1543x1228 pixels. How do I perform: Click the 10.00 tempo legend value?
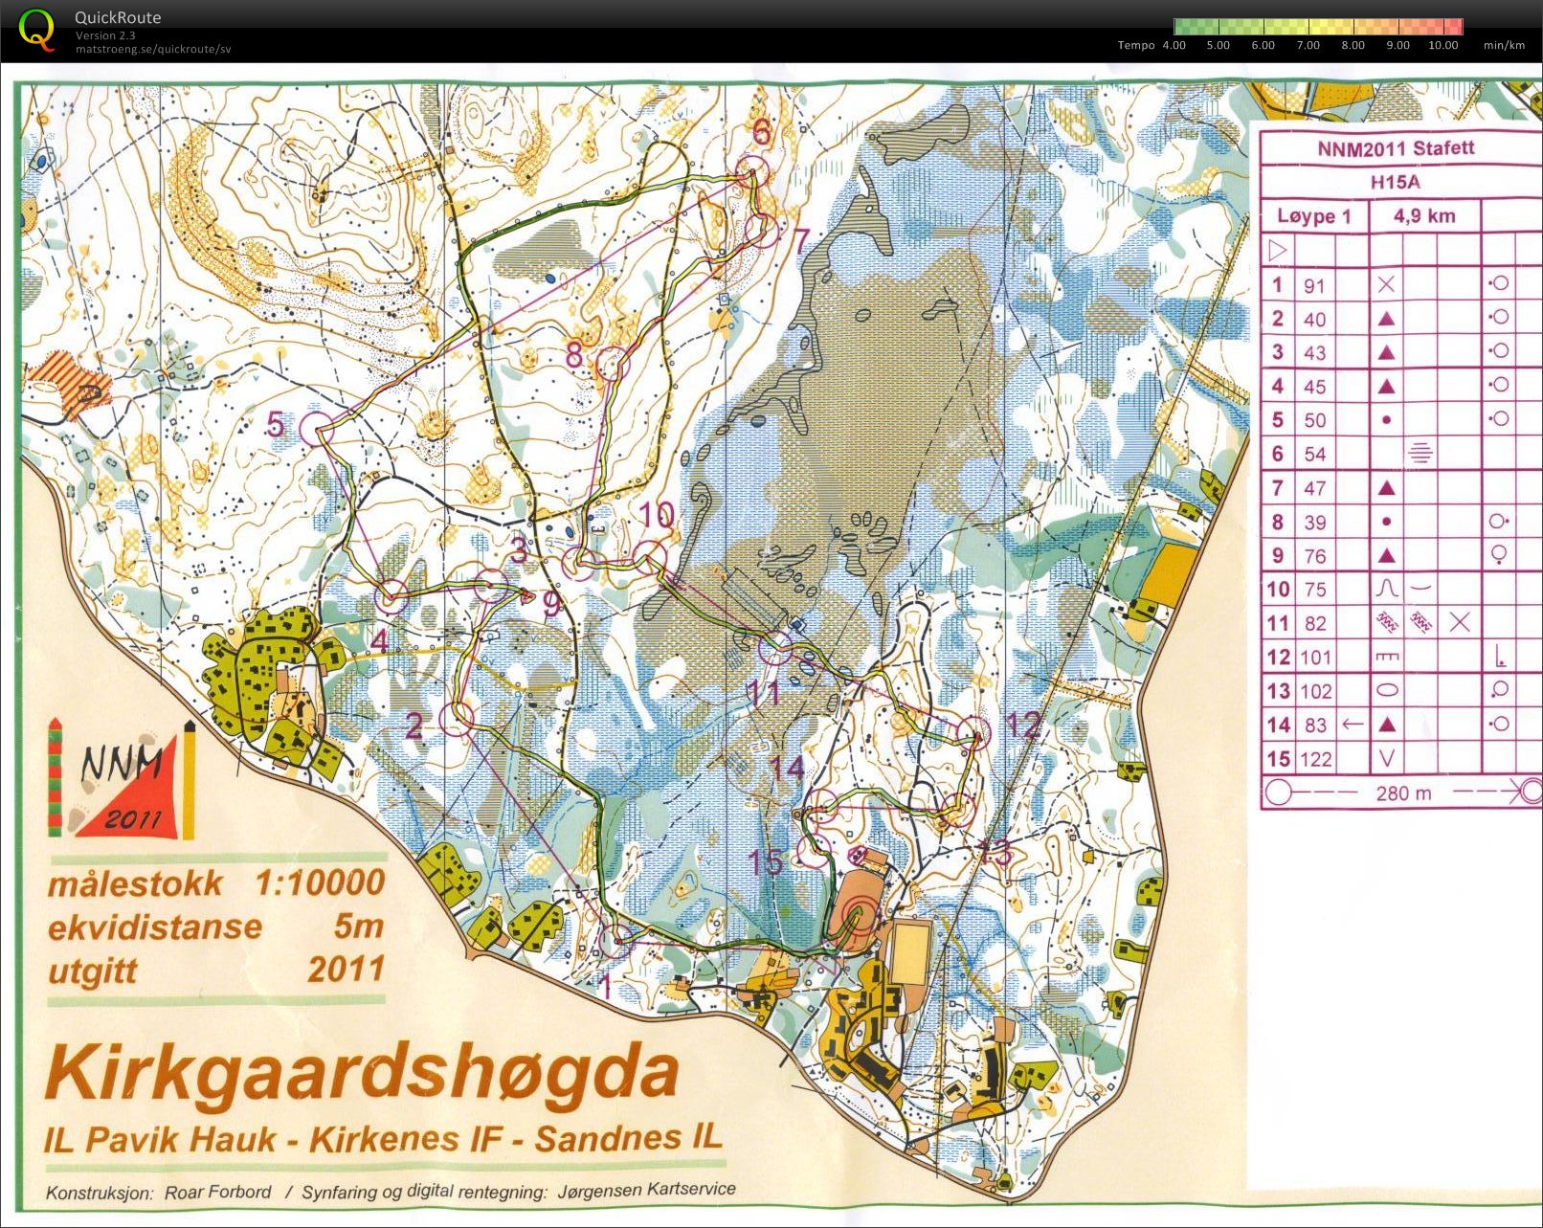point(1442,45)
